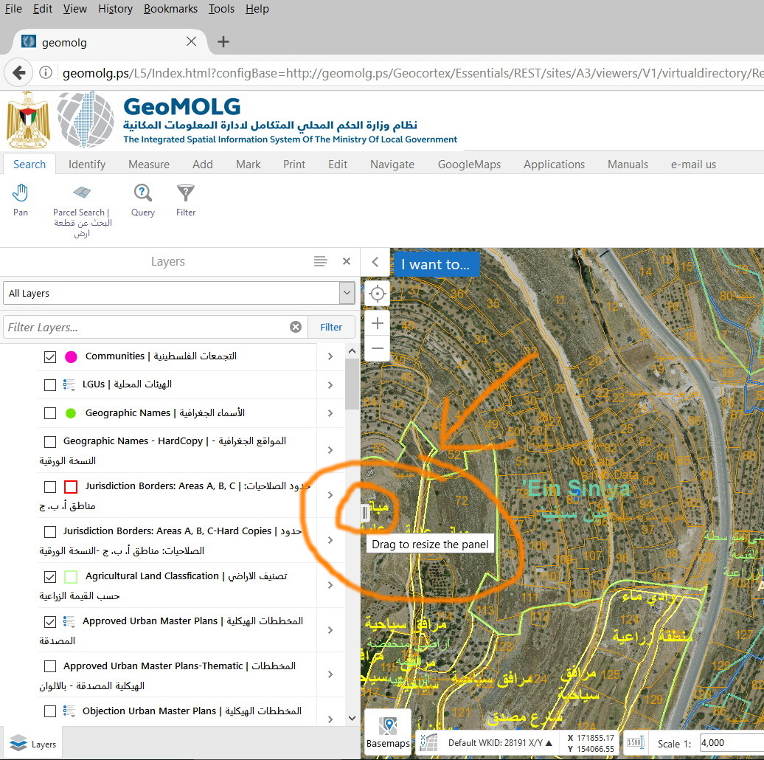This screenshot has height=760, width=764.
Task: Enable Jurisdiction Borders Hard Copies checkbox
Action: pyautogui.click(x=50, y=531)
